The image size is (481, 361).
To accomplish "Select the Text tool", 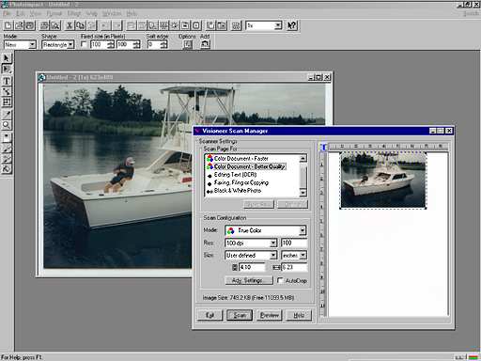I will pos(7,81).
